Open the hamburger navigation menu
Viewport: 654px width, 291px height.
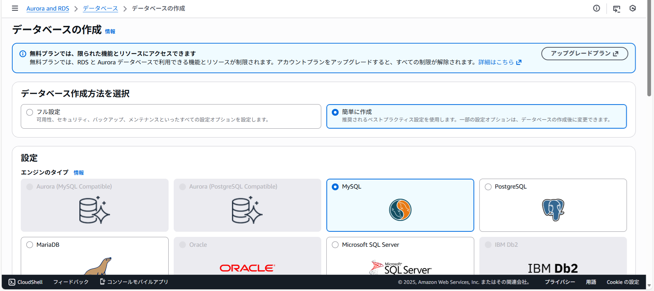coord(15,8)
